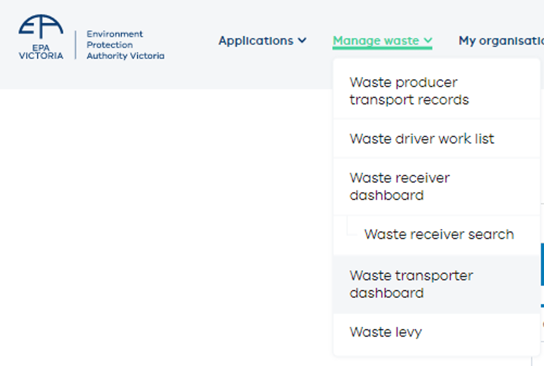Open the Applications menu

point(256,41)
